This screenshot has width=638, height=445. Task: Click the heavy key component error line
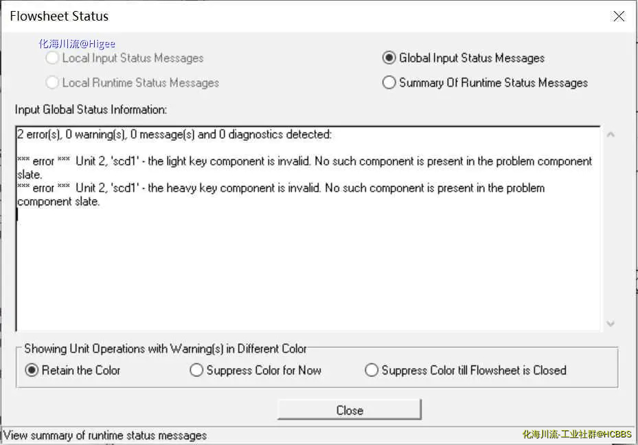[x=281, y=194]
